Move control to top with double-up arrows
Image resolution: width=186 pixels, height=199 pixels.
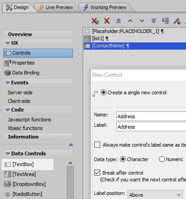tap(119, 21)
